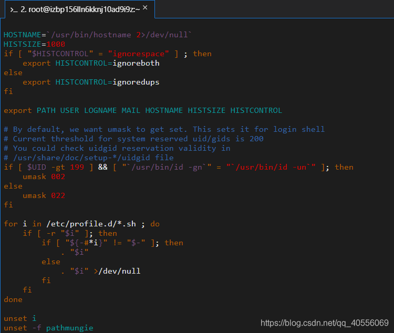Screen dimensions: 394x333
Task: Click the word ignoredups
Action: pos(136,82)
